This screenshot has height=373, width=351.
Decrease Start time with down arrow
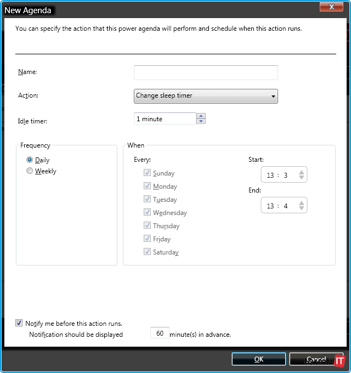(x=301, y=178)
